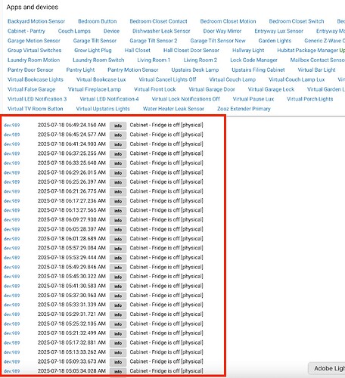Select log timestamp 2025-07-18 05:53:29.444 AM
This screenshot has height=378, width=345.
click(x=72, y=258)
